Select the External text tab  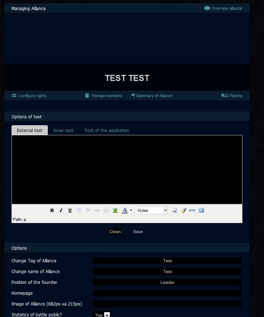(x=29, y=131)
